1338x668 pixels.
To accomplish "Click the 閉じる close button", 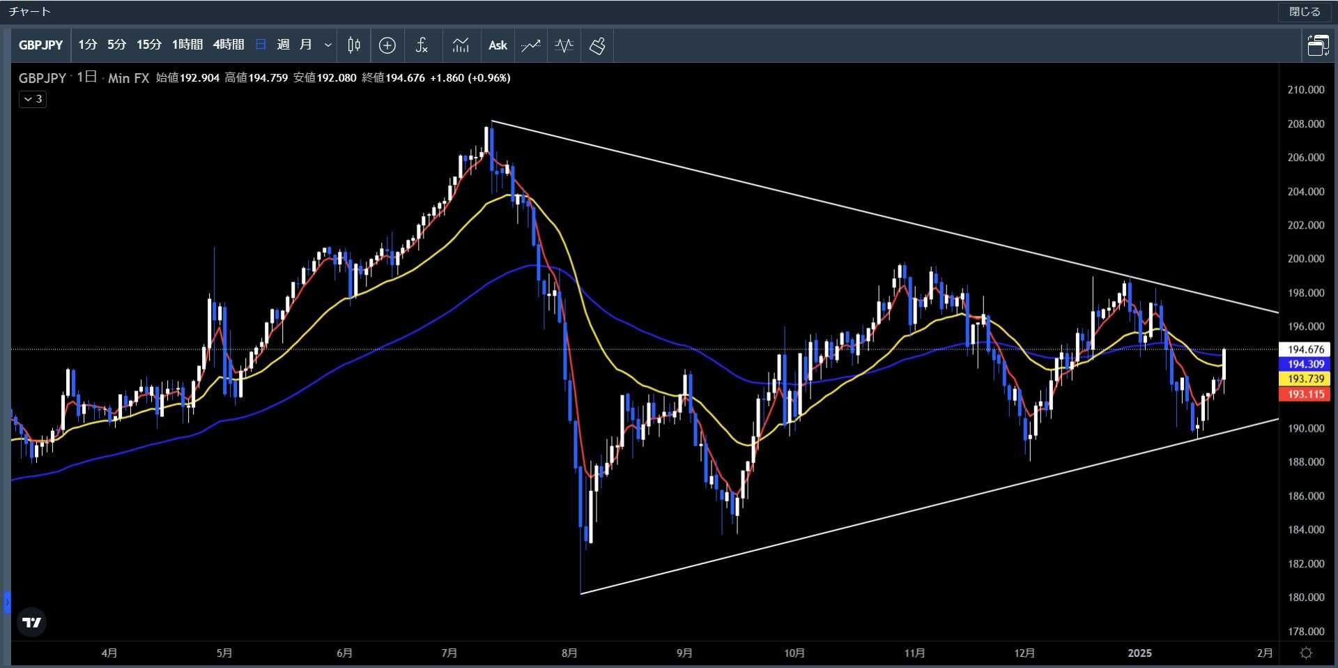I will (1305, 12).
